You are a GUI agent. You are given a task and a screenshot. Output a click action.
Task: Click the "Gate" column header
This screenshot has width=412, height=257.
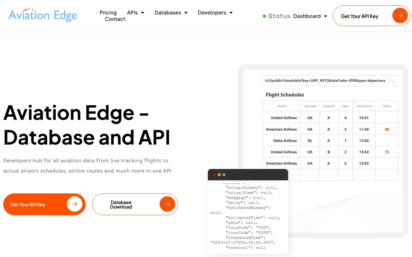coord(345,106)
